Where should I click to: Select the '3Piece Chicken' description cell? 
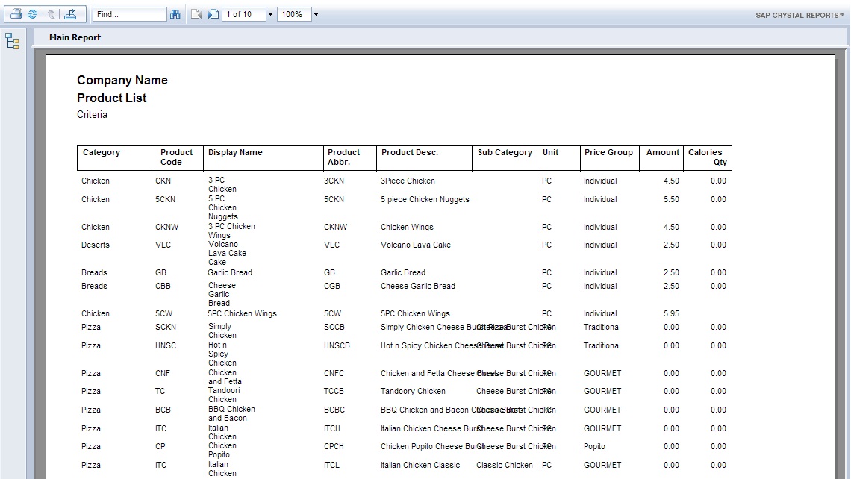pos(408,181)
